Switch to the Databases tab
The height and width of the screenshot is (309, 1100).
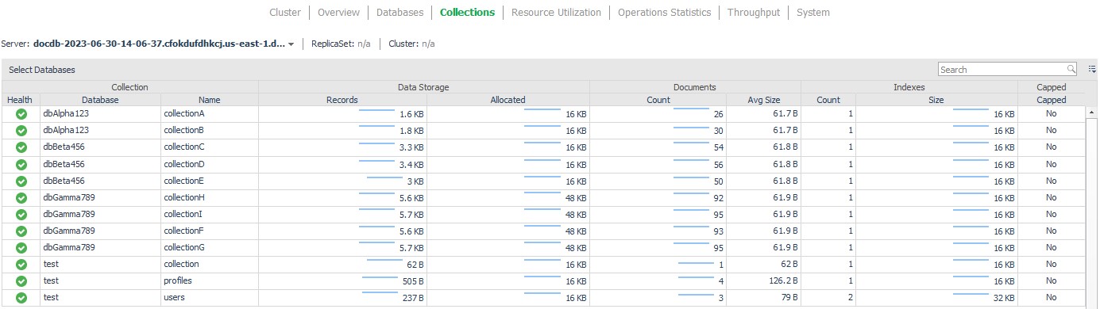(x=399, y=13)
